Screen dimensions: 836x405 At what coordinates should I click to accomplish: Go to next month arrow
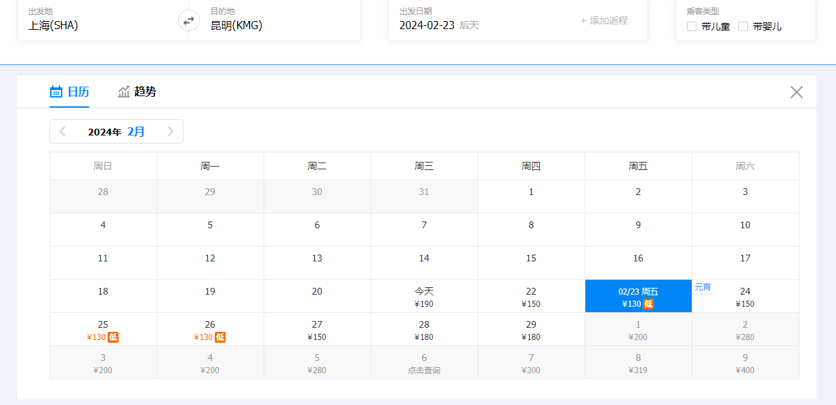point(171,131)
